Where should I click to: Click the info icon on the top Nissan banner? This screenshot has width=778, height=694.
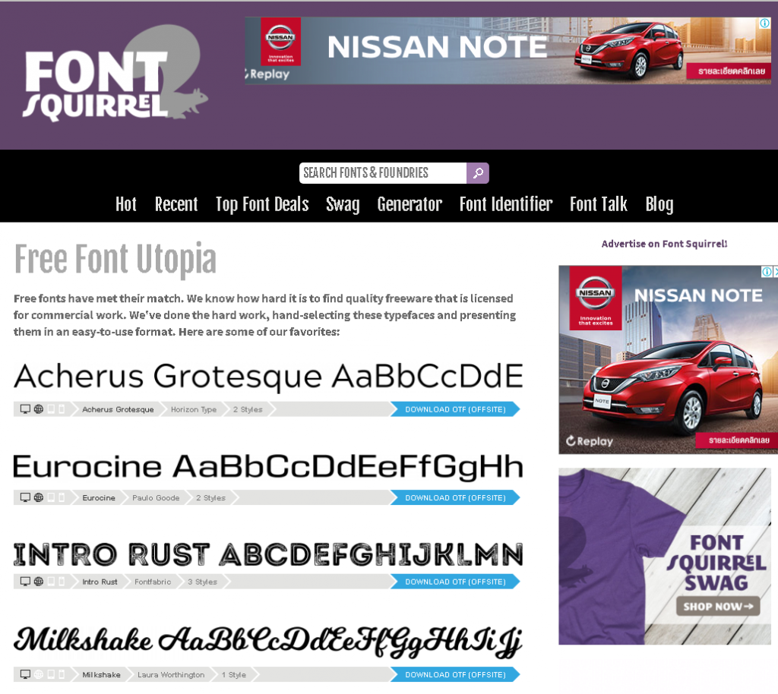pyautogui.click(x=764, y=23)
